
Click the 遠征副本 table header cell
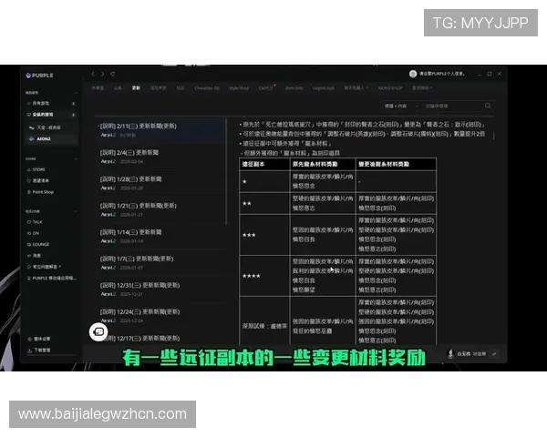point(264,164)
